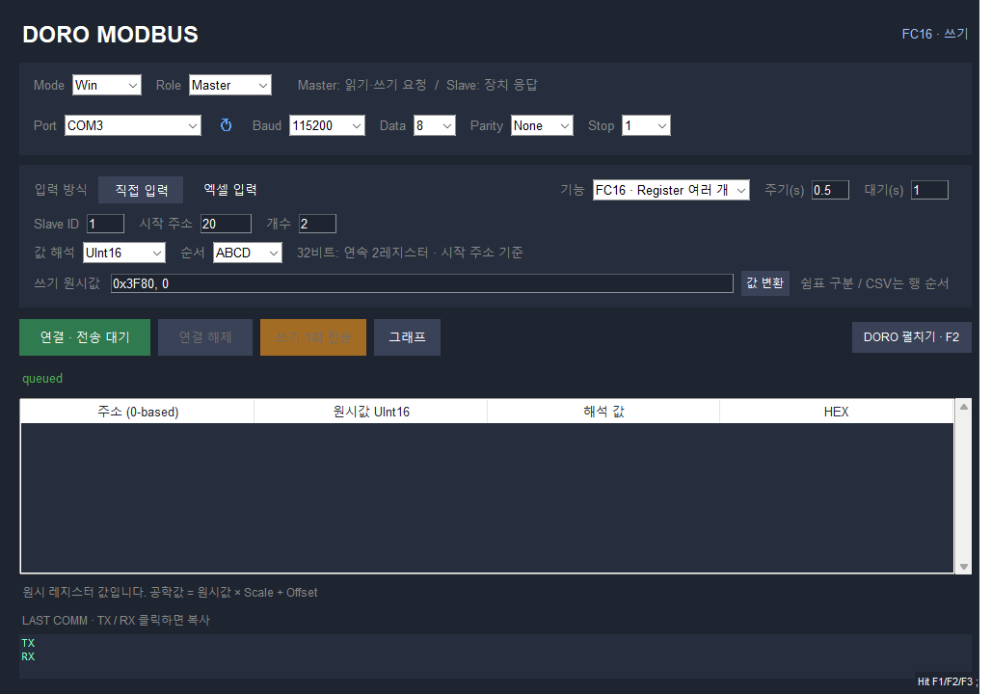The height and width of the screenshot is (694, 991).
Task: Click the 값 변환 button
Action: [764, 283]
